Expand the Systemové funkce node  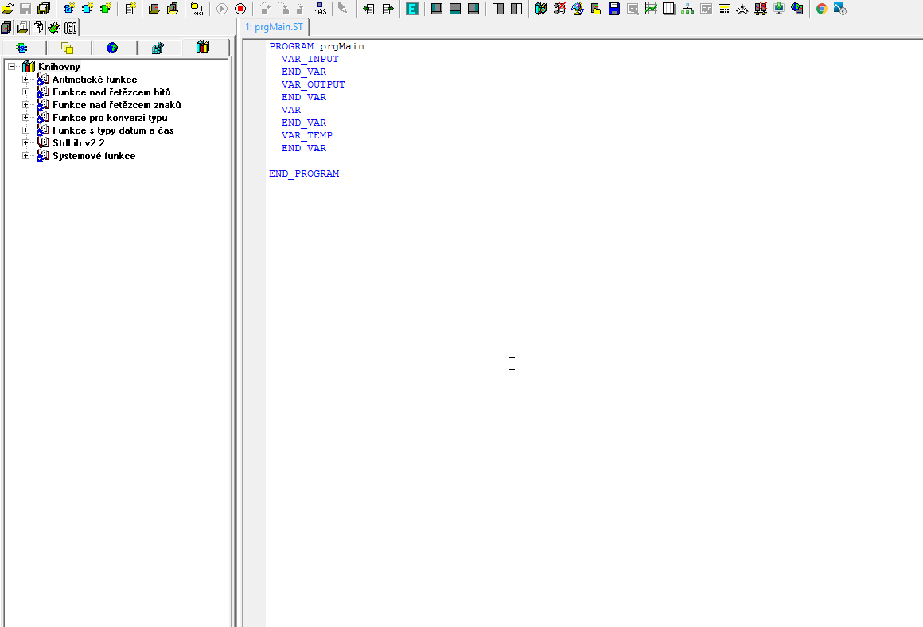[x=25, y=156]
